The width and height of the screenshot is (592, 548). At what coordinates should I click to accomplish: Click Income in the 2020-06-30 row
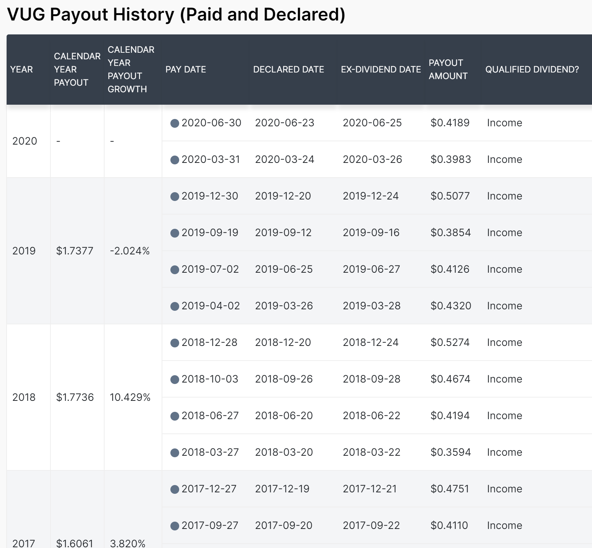[504, 123]
